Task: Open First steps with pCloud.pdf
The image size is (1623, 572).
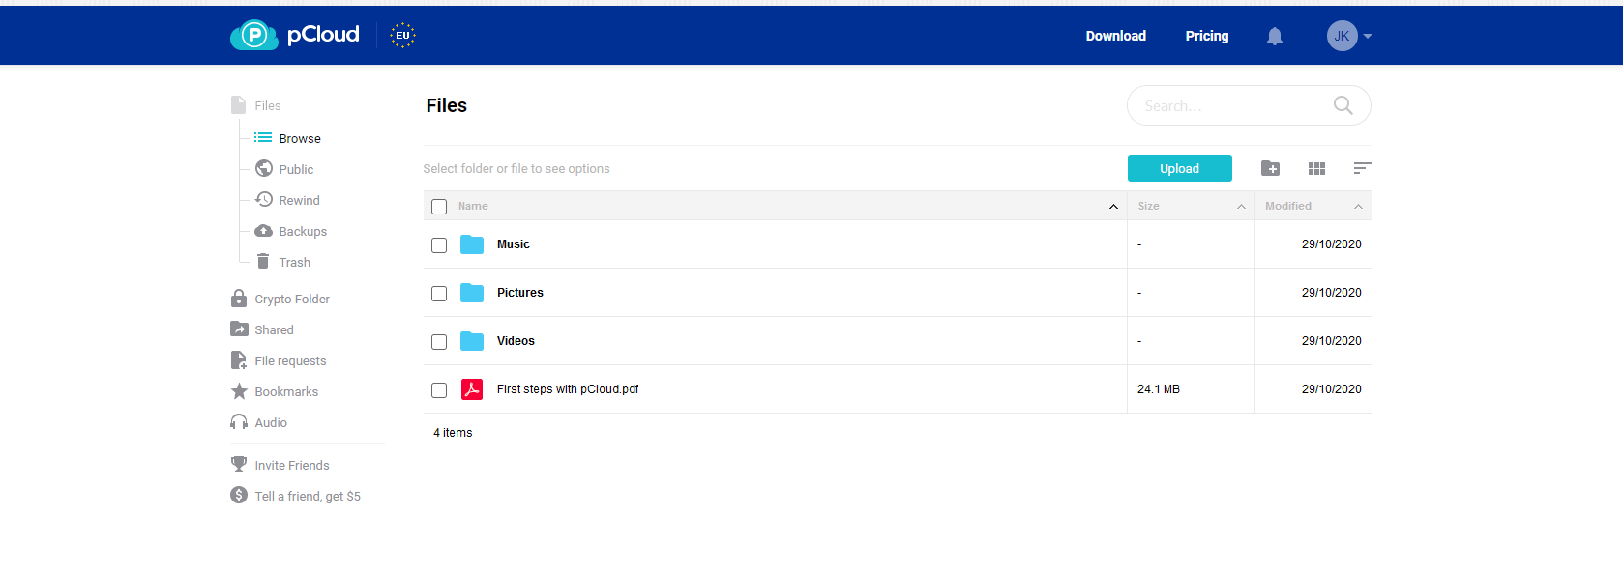Action: [568, 389]
